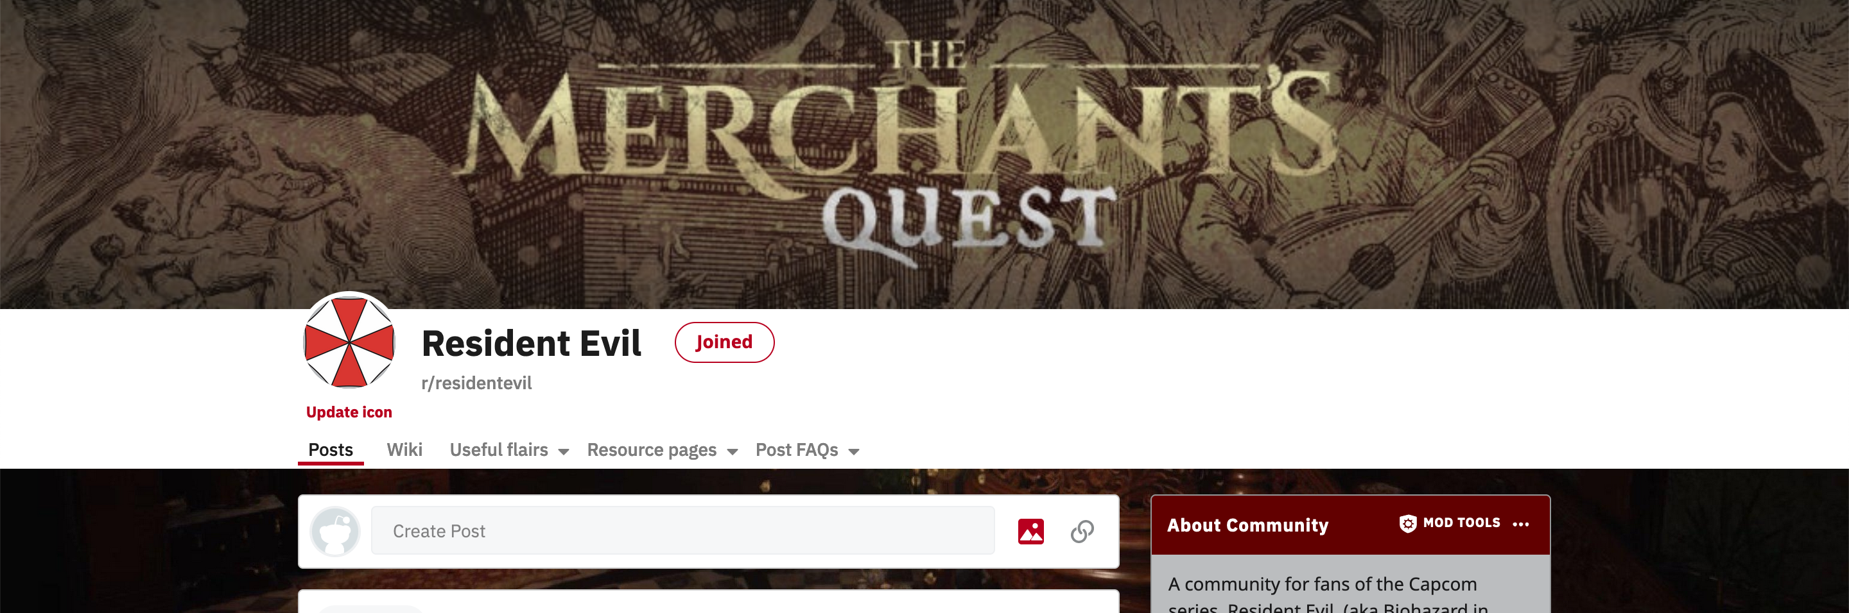Screen dimensions: 1849x613
Task: Open the three-dot community options menu
Action: pos(1520,524)
